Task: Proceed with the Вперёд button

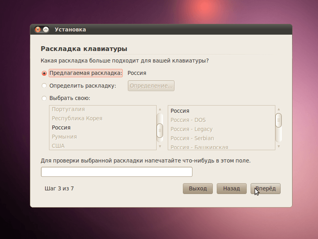Action: [x=265, y=189]
